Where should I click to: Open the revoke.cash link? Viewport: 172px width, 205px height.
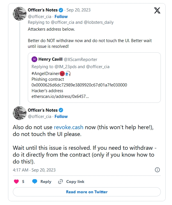pos(66,127)
